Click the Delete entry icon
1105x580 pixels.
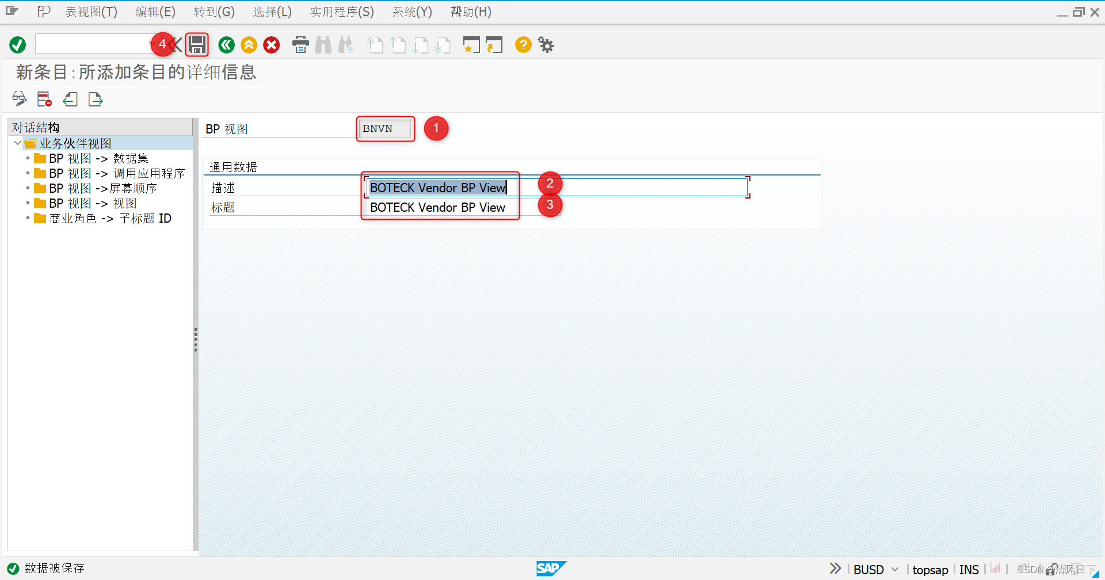[x=44, y=100]
